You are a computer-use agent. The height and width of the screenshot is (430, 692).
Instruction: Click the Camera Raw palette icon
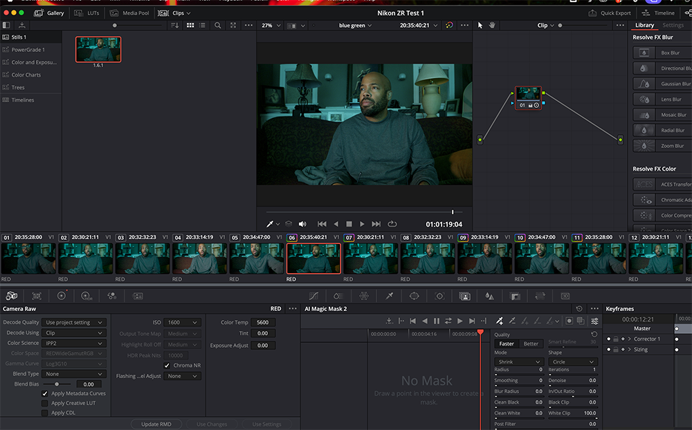coord(12,295)
